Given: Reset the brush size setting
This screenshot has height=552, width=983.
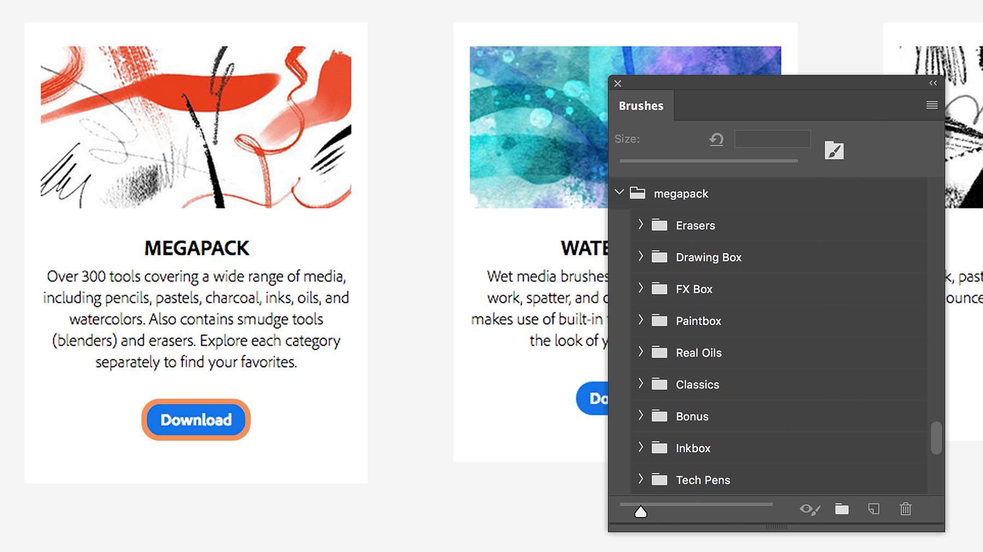Looking at the screenshot, I should pos(716,139).
